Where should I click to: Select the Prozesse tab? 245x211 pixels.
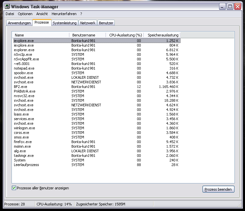tap(42, 22)
